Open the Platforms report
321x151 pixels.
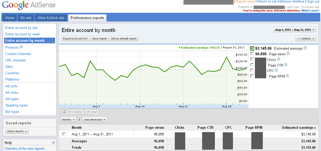click(x=12, y=79)
